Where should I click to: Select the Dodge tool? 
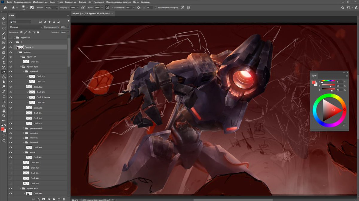point(4,87)
